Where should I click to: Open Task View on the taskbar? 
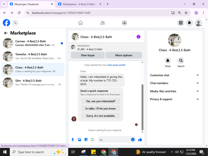pos(73,152)
